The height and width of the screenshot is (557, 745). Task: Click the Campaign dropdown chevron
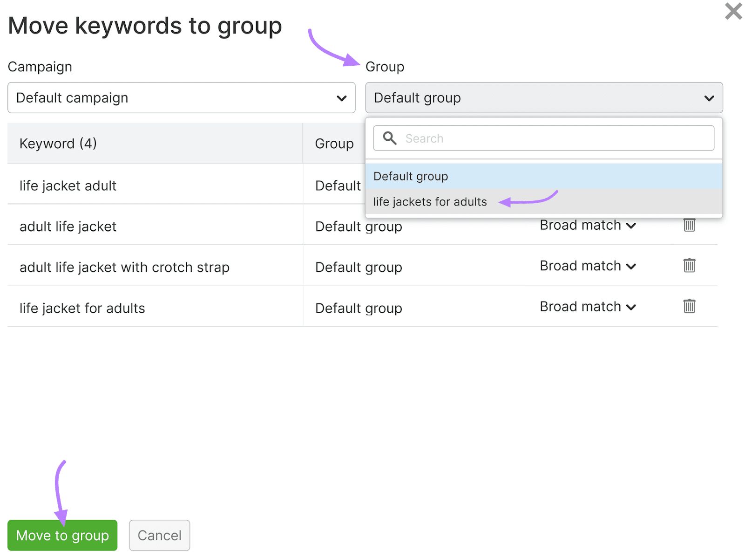pyautogui.click(x=341, y=98)
